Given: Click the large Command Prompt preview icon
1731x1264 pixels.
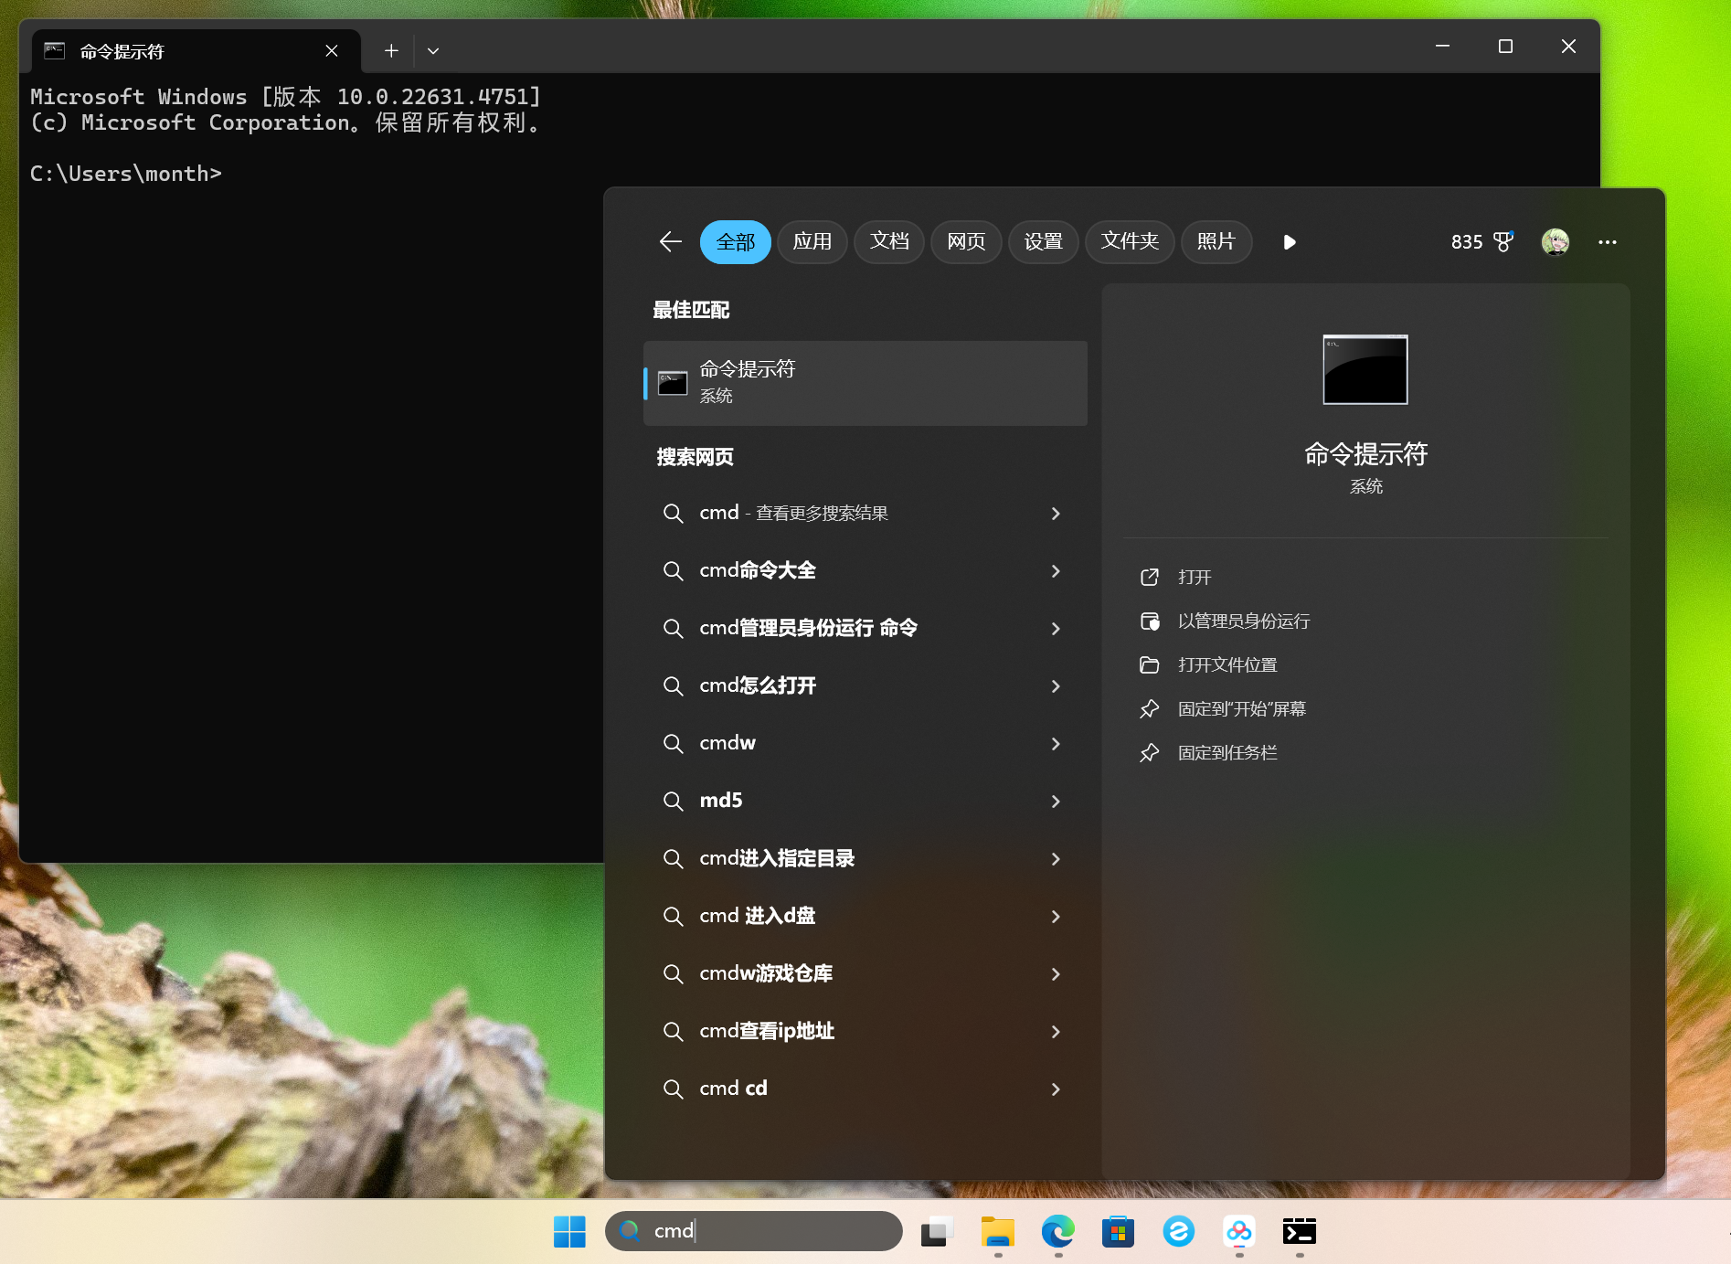Looking at the screenshot, I should (x=1365, y=369).
